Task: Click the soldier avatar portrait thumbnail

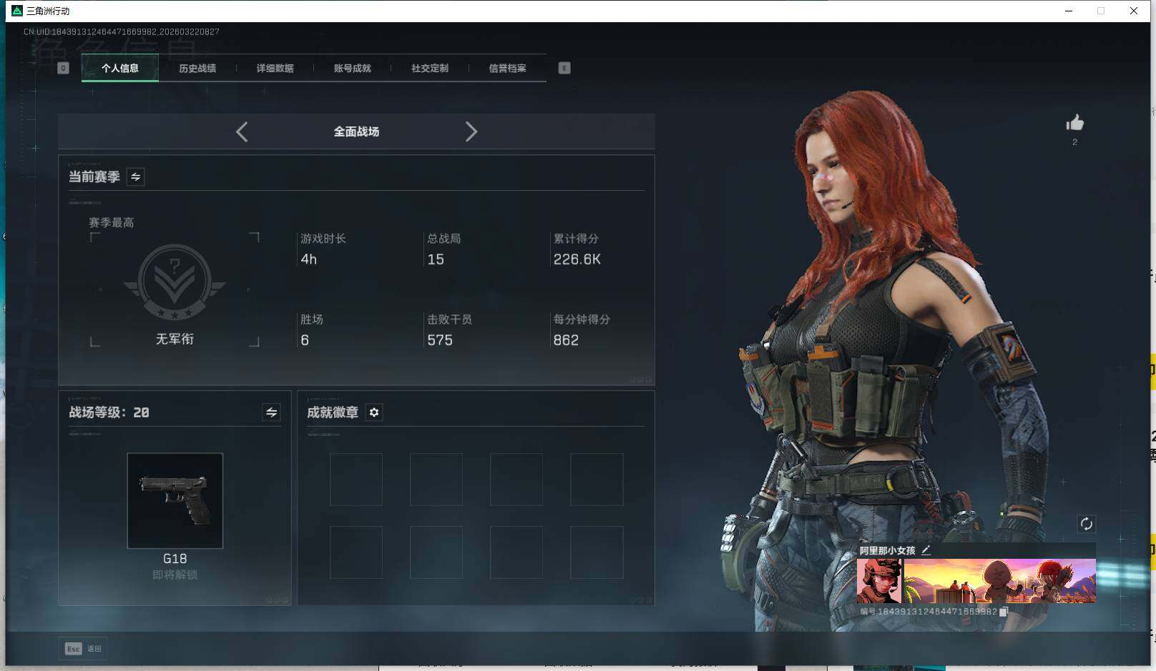Action: pyautogui.click(x=878, y=580)
